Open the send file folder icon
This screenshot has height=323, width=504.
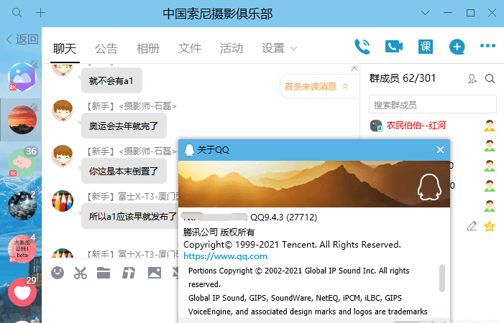pyautogui.click(x=104, y=273)
